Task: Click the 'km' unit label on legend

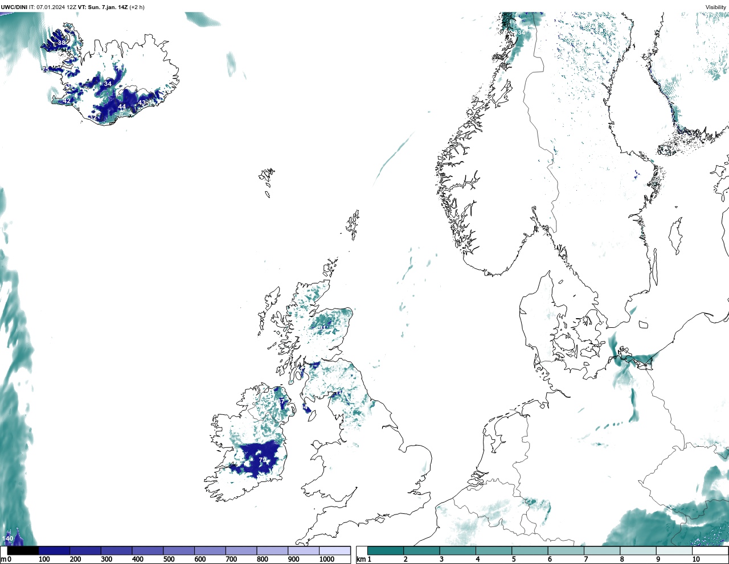Action: pyautogui.click(x=360, y=559)
